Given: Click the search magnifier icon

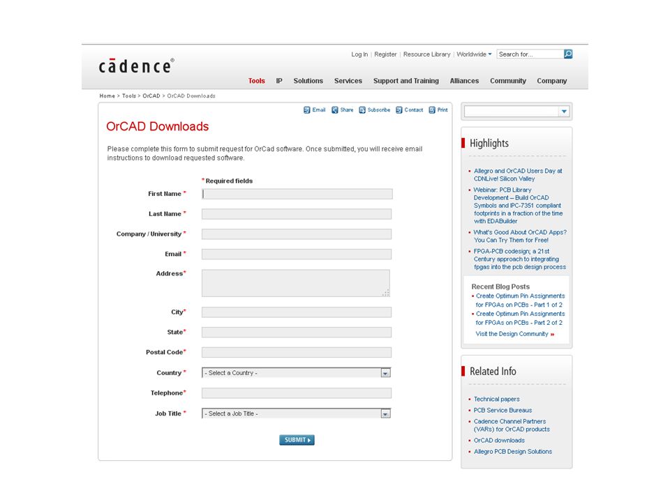Looking at the screenshot, I should (568, 54).
